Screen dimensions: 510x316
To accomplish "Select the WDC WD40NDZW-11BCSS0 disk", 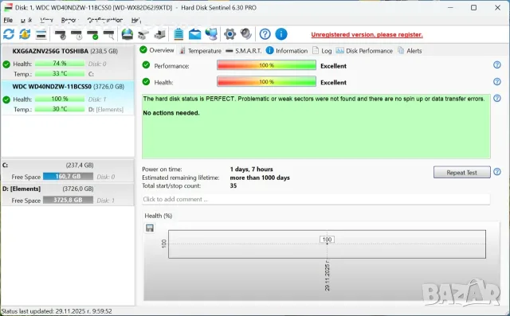I will 68,98.
